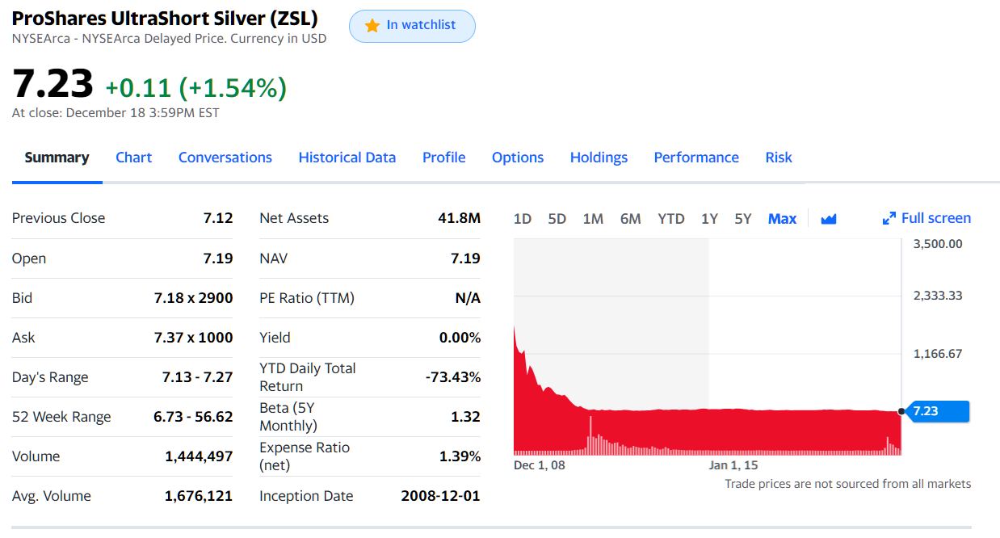Select the 1Y chart range
Image resolution: width=1000 pixels, height=538 pixels.
point(709,219)
